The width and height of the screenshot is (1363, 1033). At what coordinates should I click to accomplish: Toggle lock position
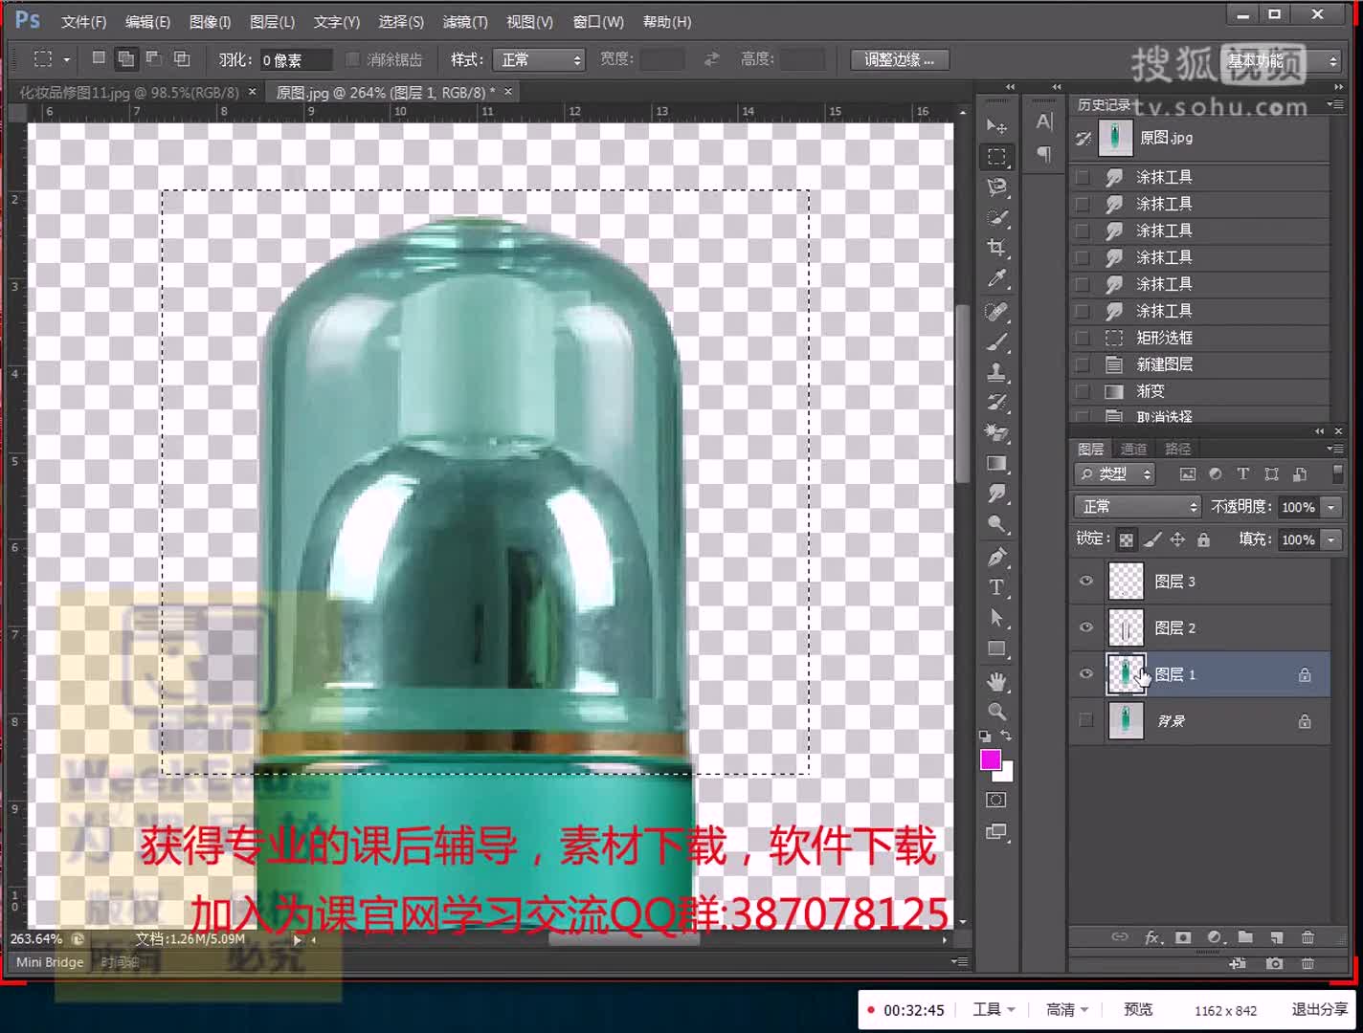(x=1177, y=540)
